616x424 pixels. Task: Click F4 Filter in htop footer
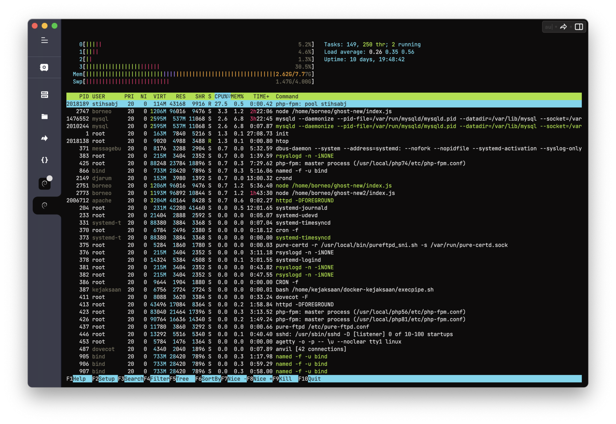tap(157, 379)
